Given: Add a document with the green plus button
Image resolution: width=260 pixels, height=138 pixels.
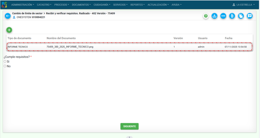Looking at the screenshot, I should tap(9, 30).
